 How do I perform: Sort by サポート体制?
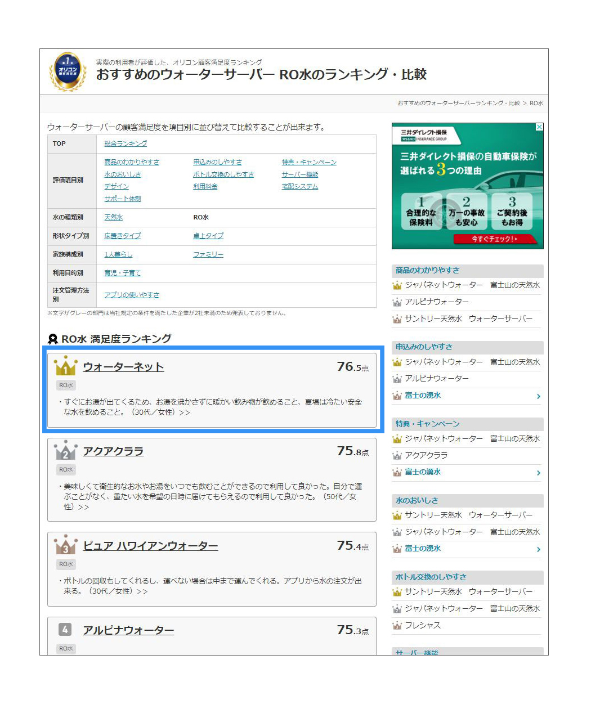123,199
